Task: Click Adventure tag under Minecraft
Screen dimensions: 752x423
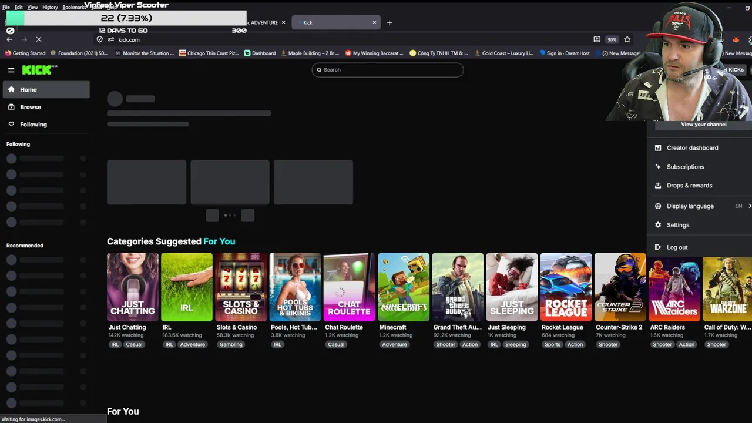Action: 394,345
